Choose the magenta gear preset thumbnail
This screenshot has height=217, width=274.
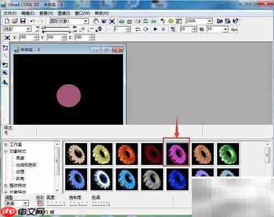177,154
